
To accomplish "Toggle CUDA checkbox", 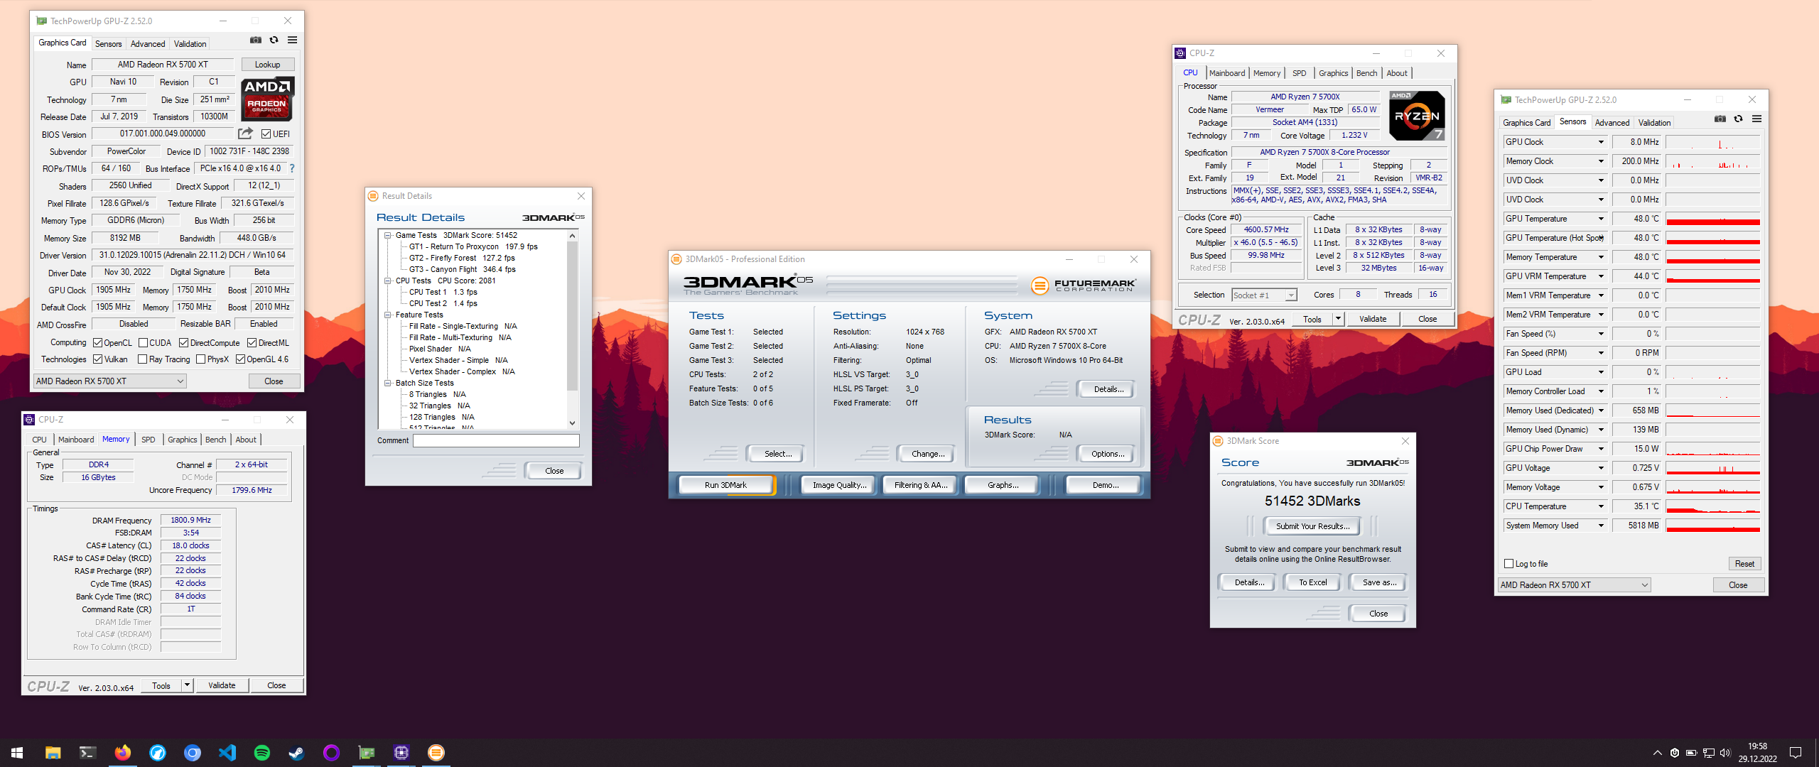I will (x=144, y=343).
